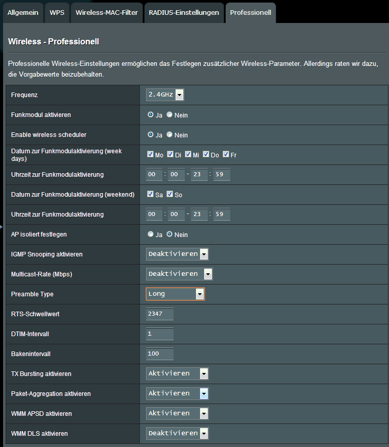Uncheck the So weekend checkbox
Screen dimensions: 389x447
(169, 194)
